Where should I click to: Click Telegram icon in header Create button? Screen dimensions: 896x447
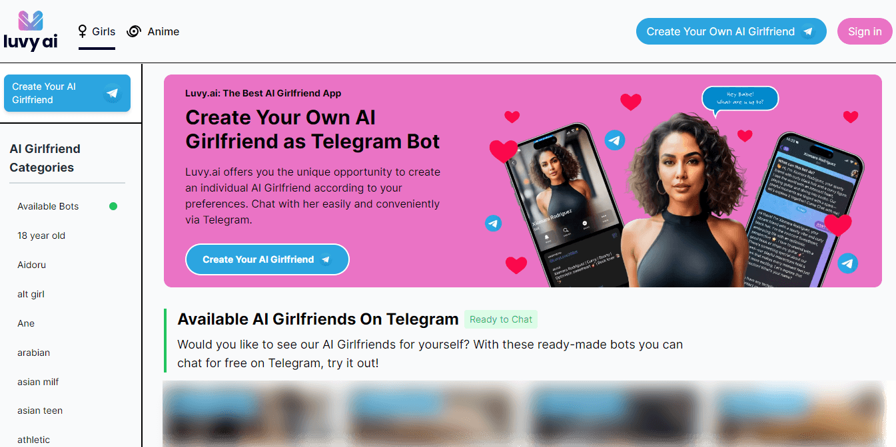(x=808, y=31)
